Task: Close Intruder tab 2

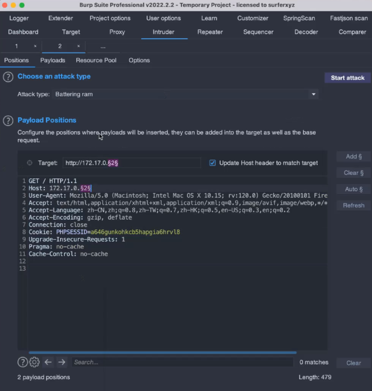Action: 79,46
